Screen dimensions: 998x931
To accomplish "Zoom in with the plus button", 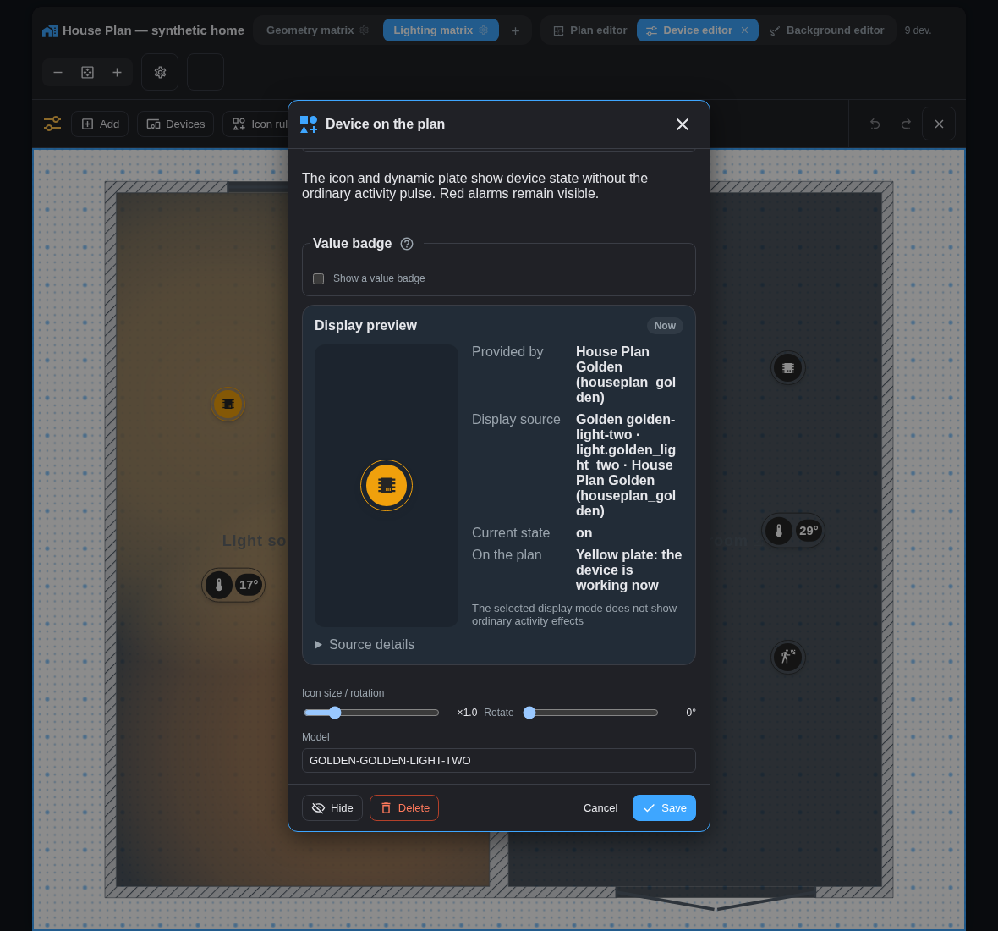I will (x=117, y=73).
